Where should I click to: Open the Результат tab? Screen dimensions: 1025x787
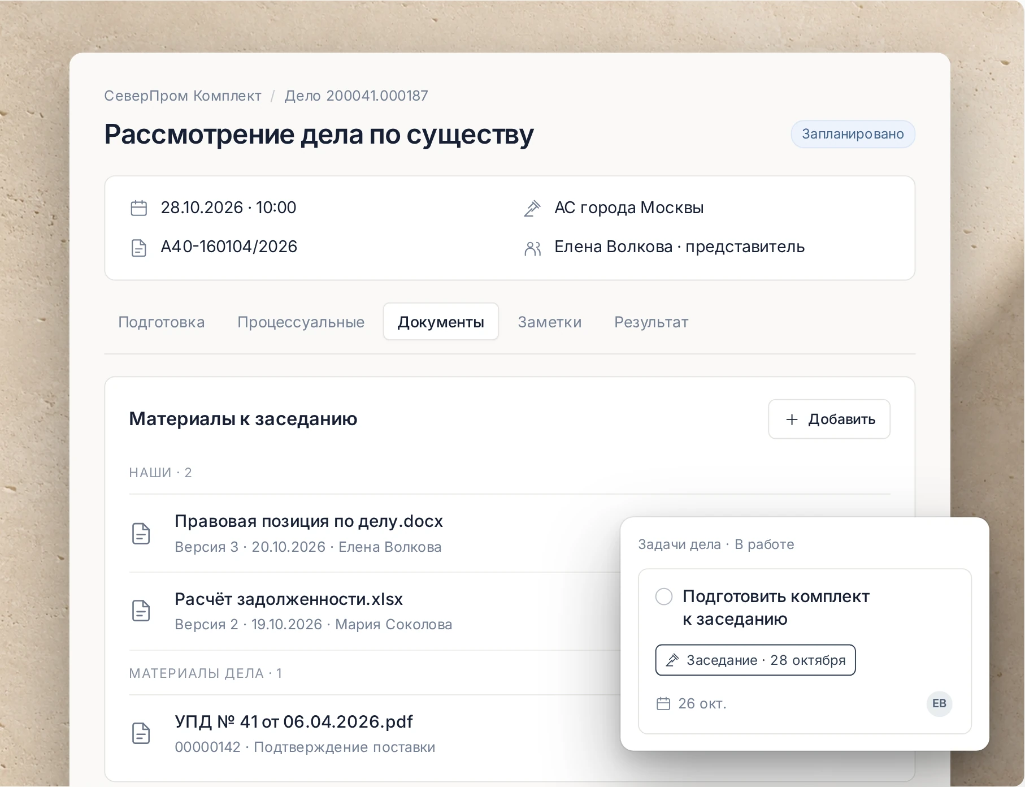point(651,322)
